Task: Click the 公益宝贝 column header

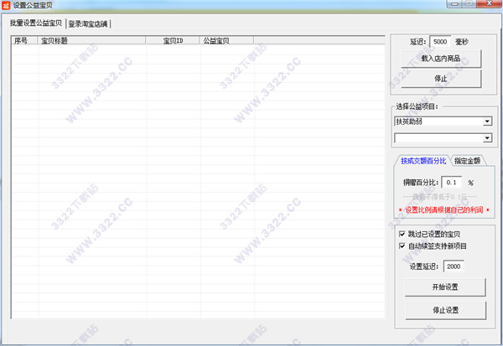Action: (227, 40)
